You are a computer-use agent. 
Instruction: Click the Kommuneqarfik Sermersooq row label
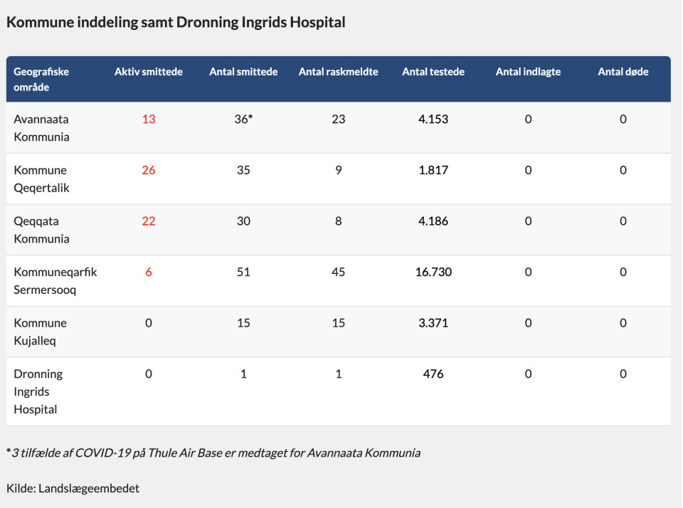(x=55, y=281)
